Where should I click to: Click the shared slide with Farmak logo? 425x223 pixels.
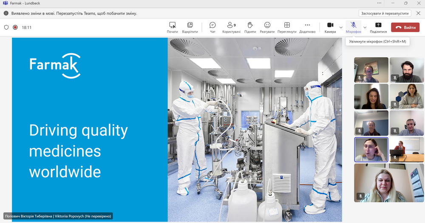tap(177, 129)
